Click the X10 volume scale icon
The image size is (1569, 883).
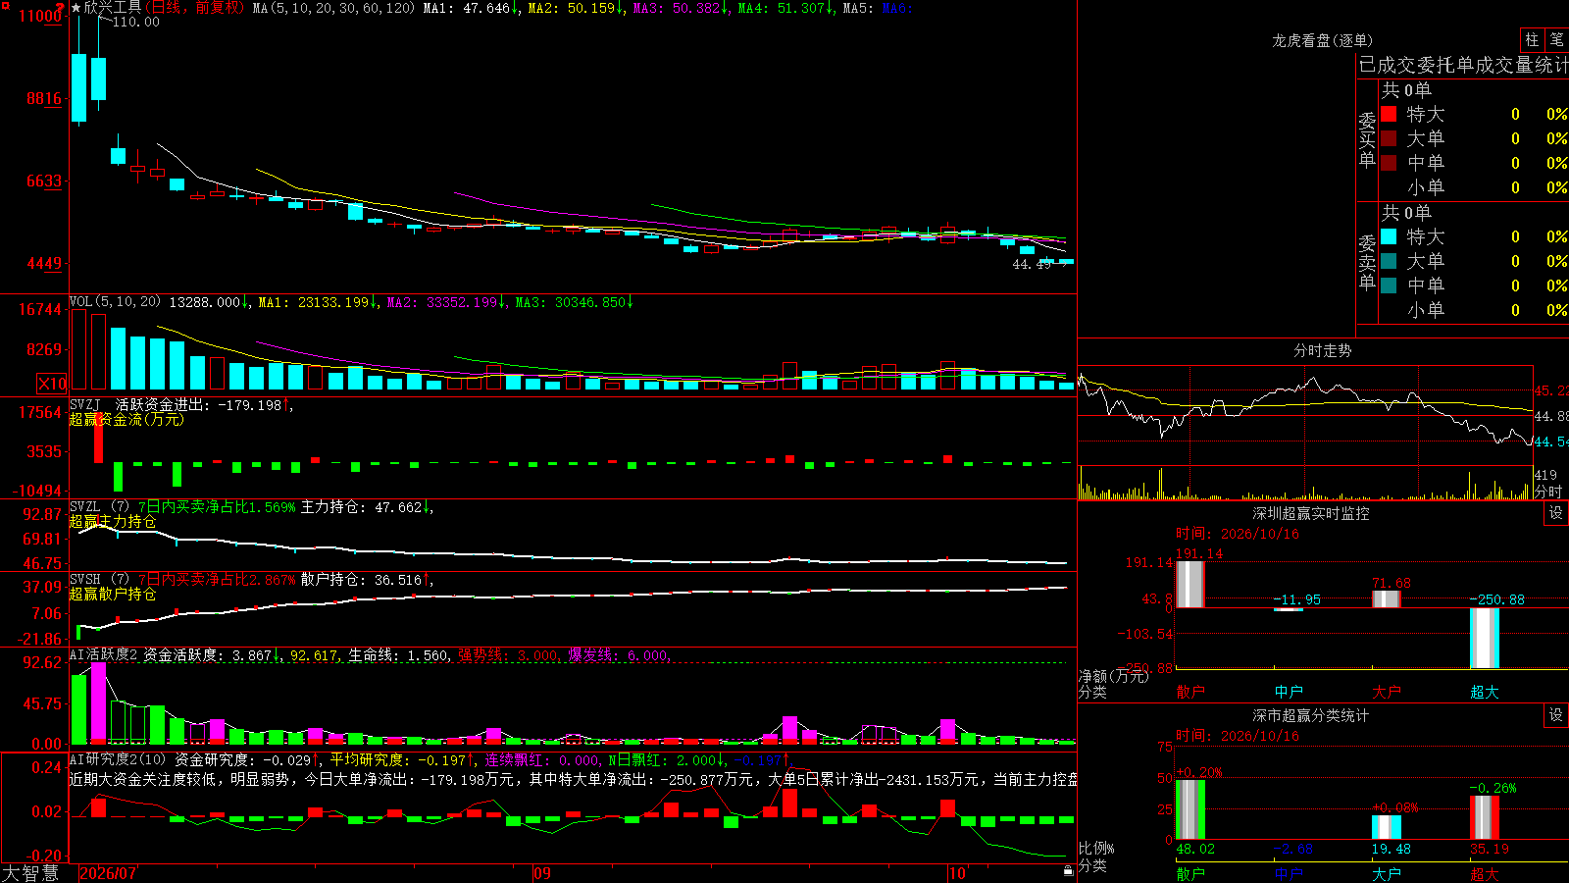click(x=52, y=384)
